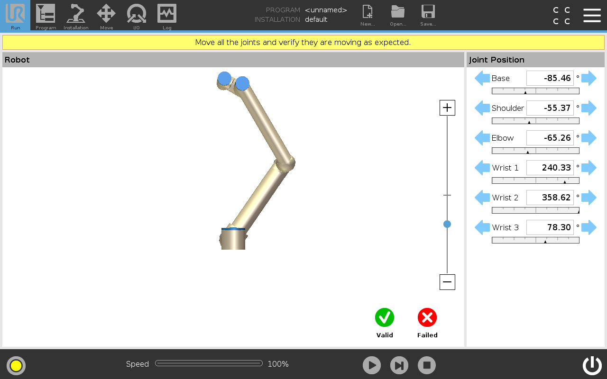This screenshot has width=607, height=379.
Task: Decrease Base joint angle
Action: click(482, 78)
